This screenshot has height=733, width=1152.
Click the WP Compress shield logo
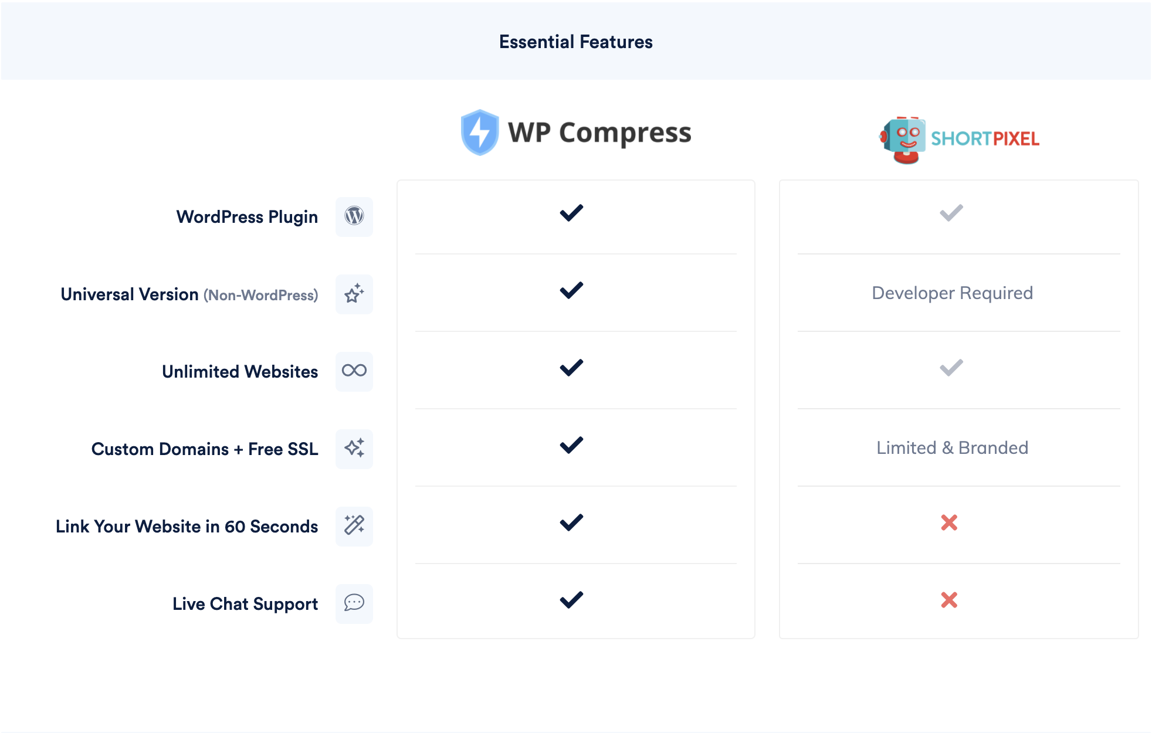pyautogui.click(x=480, y=133)
